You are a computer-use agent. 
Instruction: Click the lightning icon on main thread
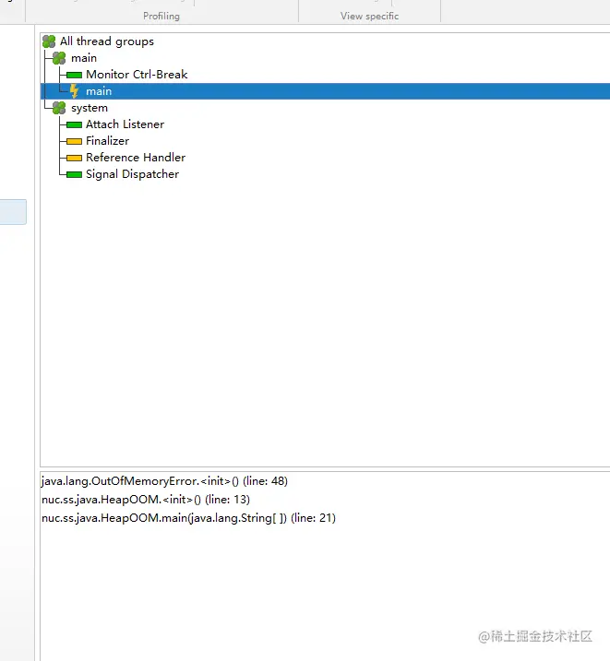[x=74, y=91]
